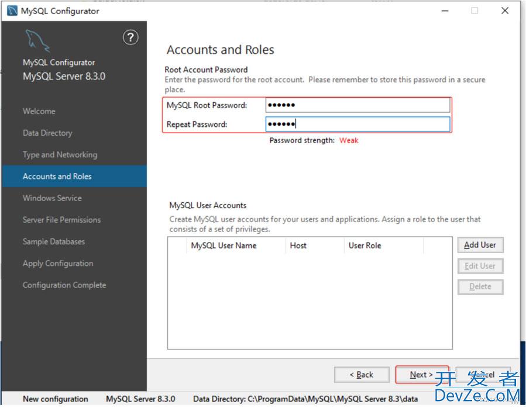Proceed with the Next > button

[x=422, y=375]
